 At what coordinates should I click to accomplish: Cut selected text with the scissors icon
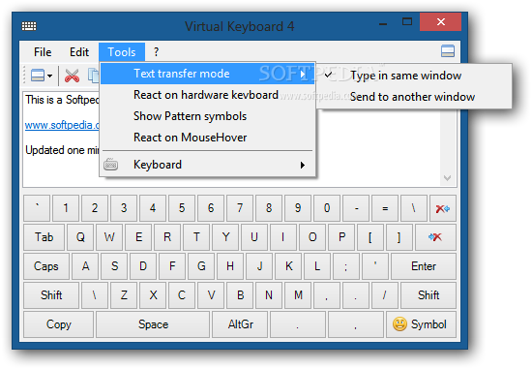(x=72, y=76)
